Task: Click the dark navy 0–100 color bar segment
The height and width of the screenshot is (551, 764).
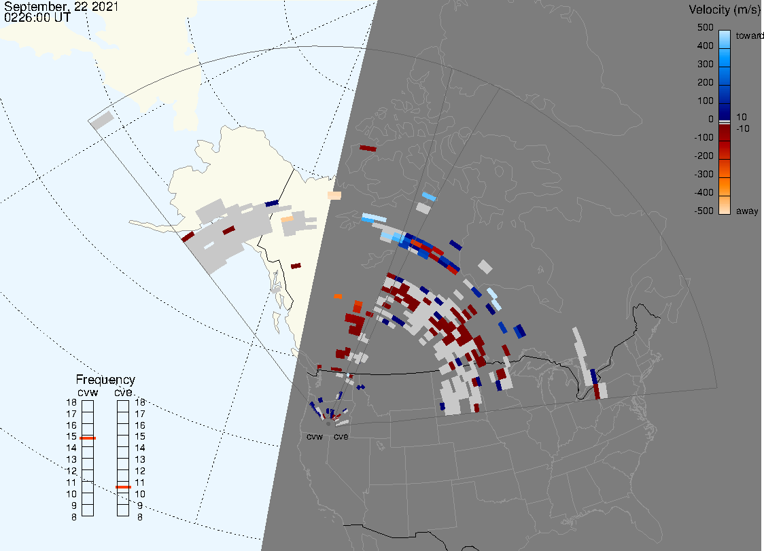Action: point(725,112)
